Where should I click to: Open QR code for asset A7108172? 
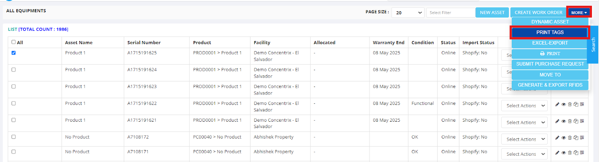(582, 138)
